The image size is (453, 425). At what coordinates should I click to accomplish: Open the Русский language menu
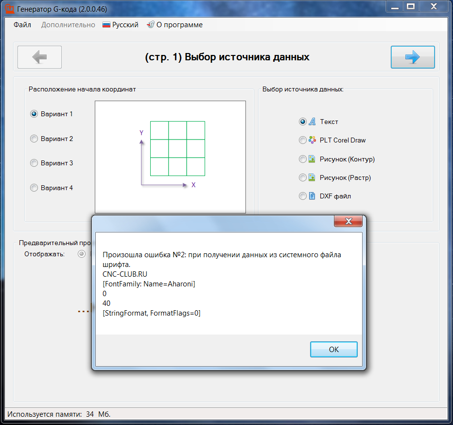point(121,25)
